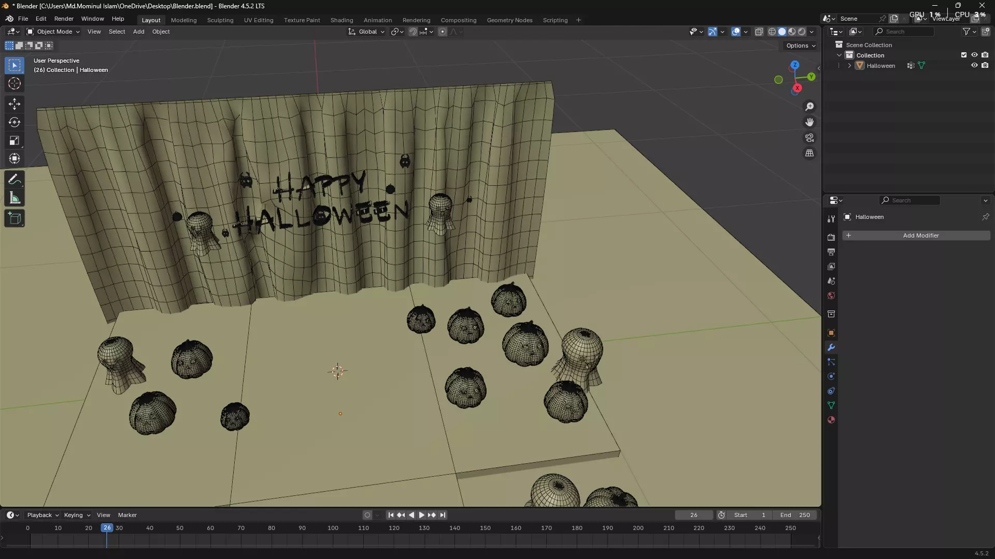Open the Output properties tab

831,252
